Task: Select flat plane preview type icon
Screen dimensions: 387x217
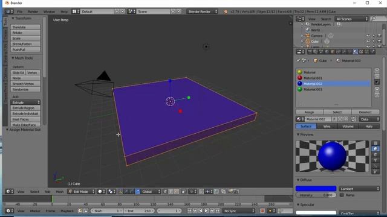Action: [x=376, y=143]
